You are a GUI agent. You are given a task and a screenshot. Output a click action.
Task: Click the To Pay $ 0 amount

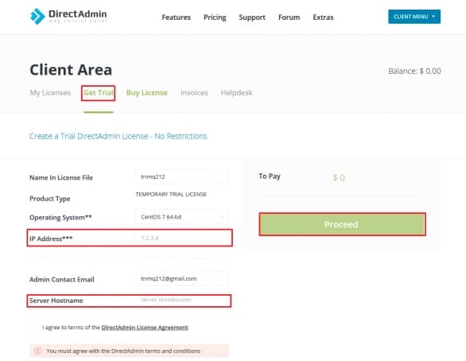(339, 178)
